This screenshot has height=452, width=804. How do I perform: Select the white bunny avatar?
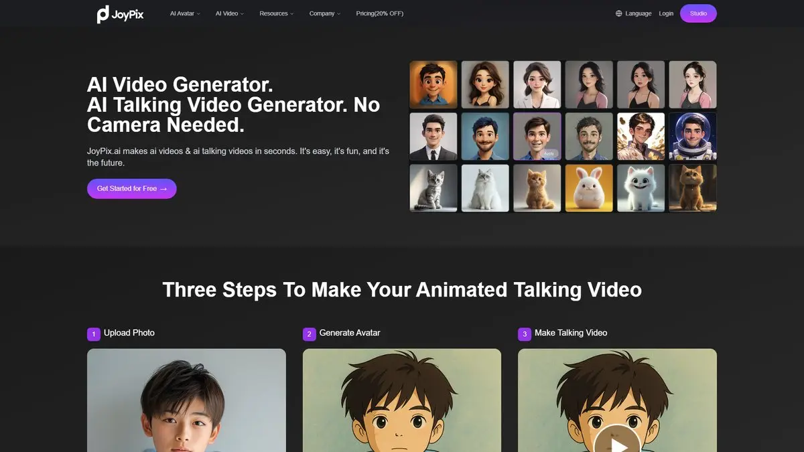click(x=589, y=188)
